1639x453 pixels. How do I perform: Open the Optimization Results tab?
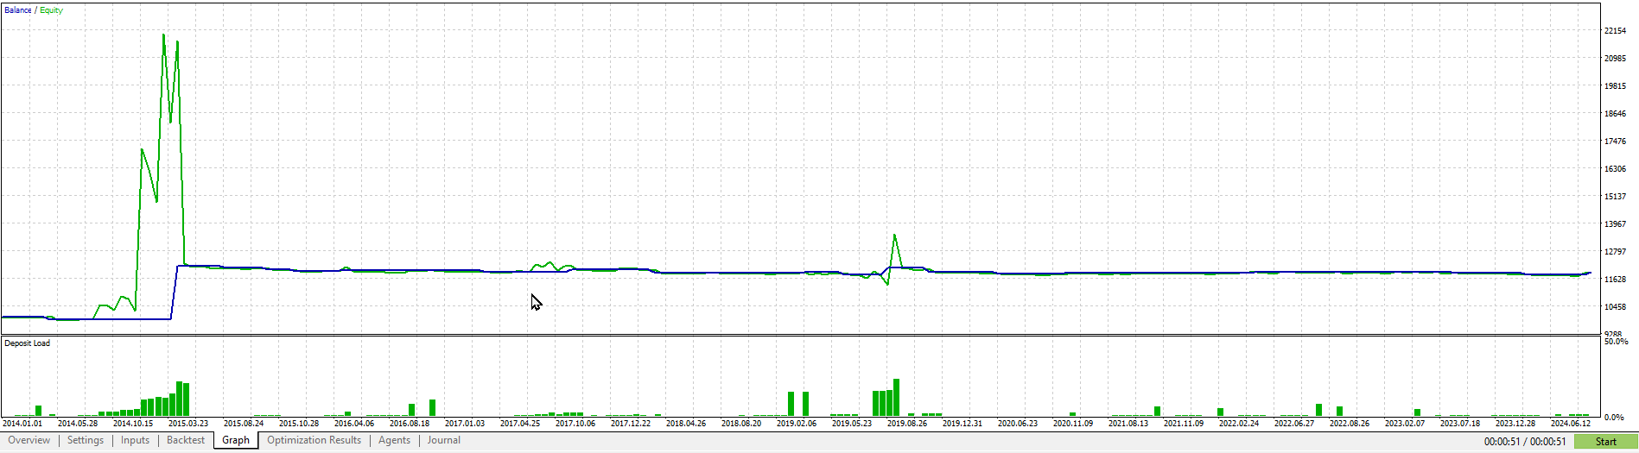click(x=314, y=440)
